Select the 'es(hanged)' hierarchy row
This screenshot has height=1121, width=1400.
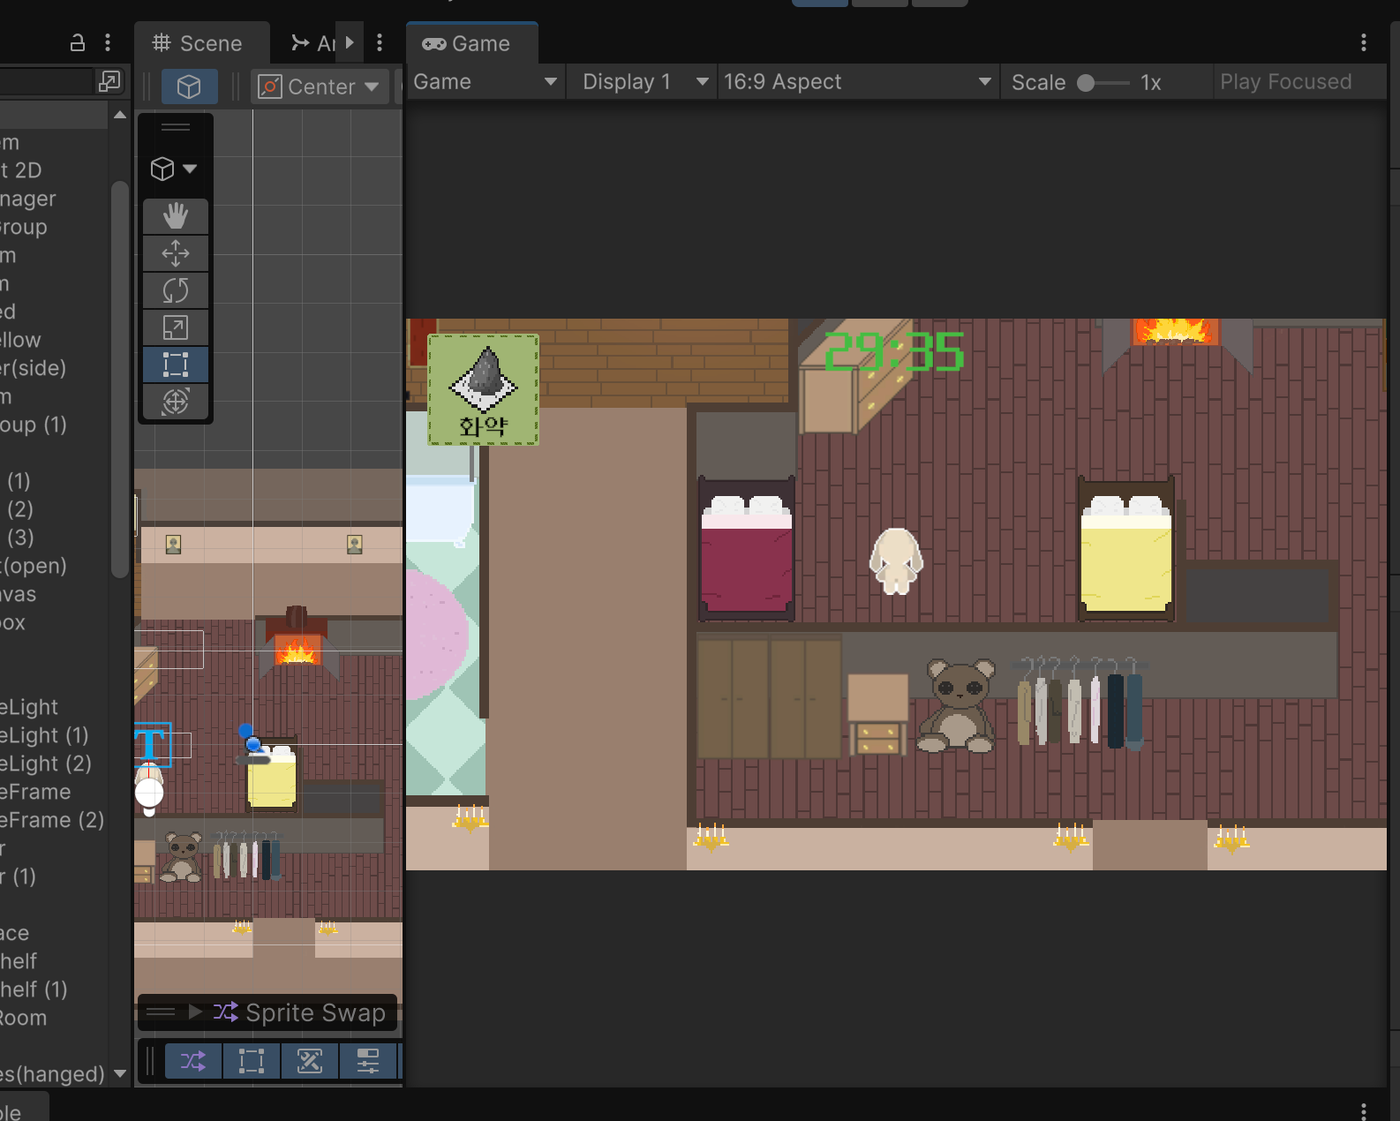(x=54, y=1074)
